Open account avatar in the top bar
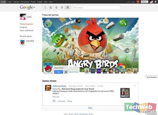This screenshot has height=115, width=158. click(151, 2)
